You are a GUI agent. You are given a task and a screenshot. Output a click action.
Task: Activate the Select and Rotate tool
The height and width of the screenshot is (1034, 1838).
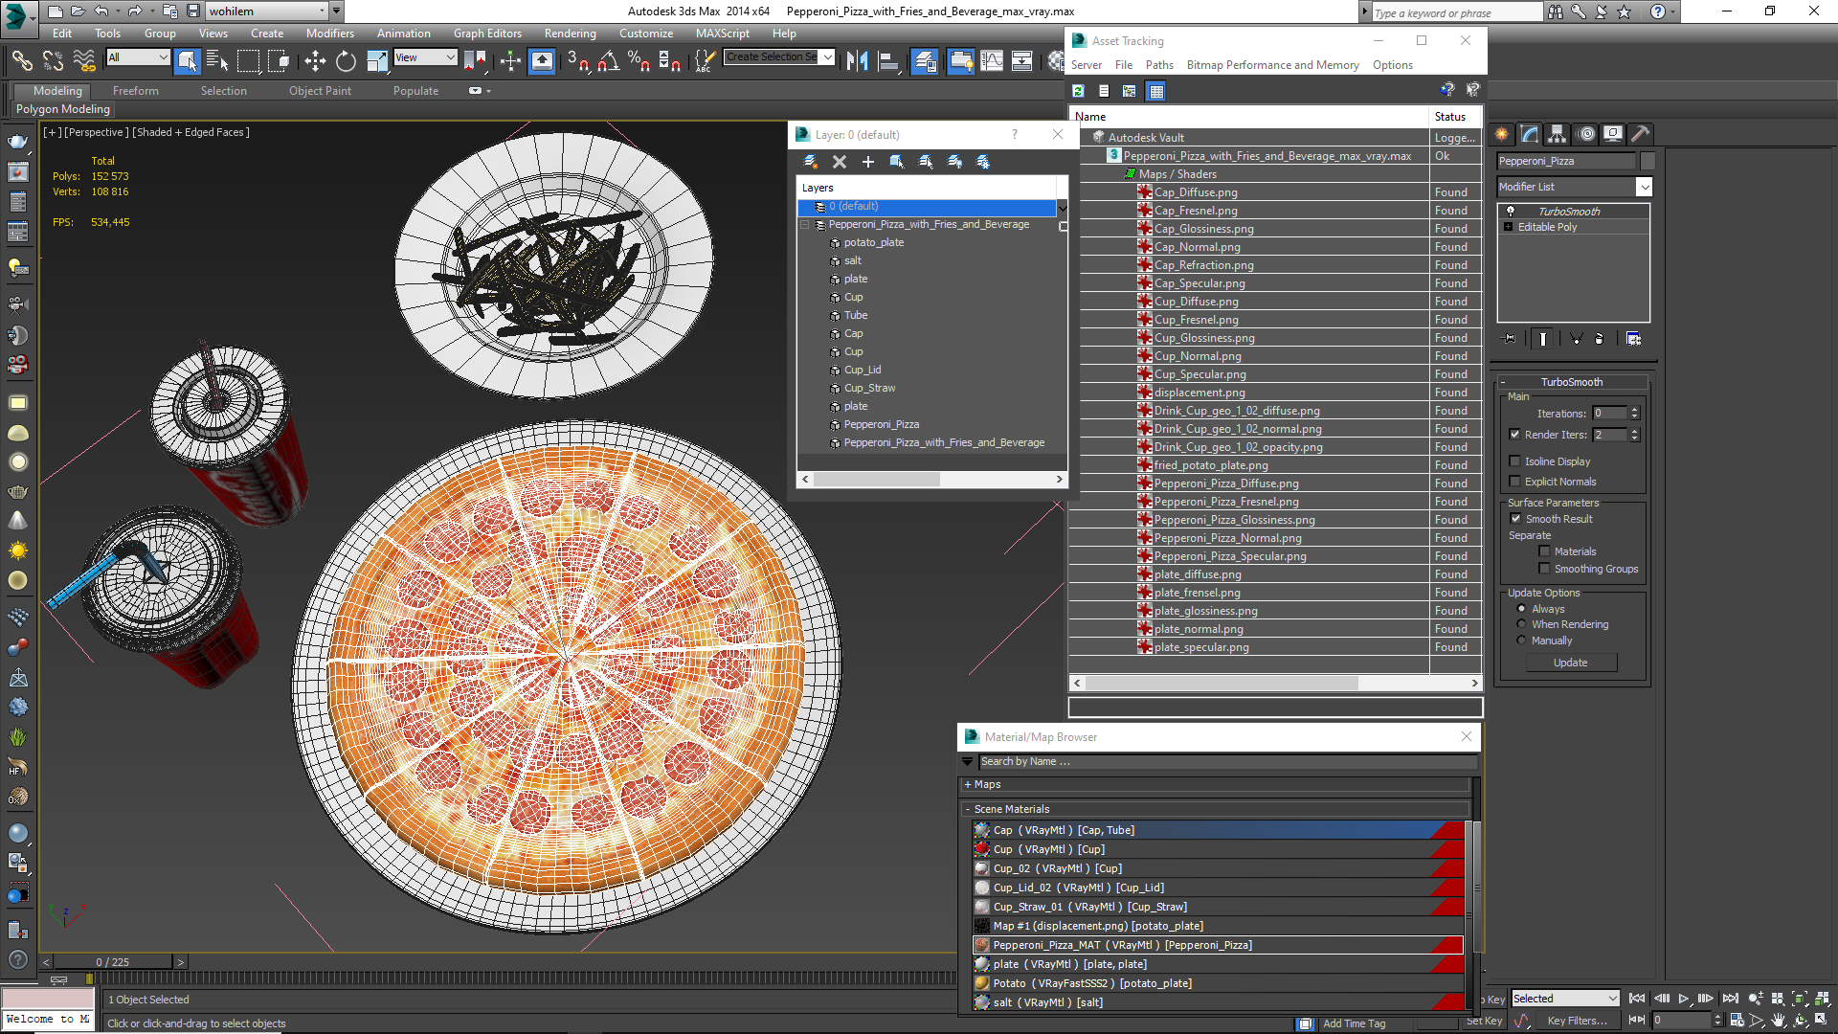click(346, 61)
